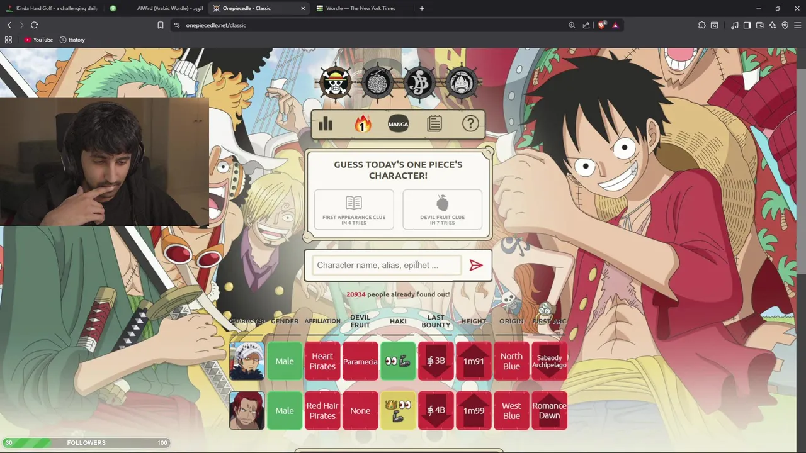This screenshot has width=806, height=453.
Task: Reload the current page
Action: click(35, 25)
